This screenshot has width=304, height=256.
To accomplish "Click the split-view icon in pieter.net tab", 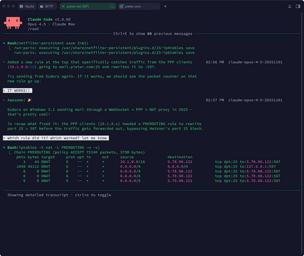I will click(x=111, y=7).
